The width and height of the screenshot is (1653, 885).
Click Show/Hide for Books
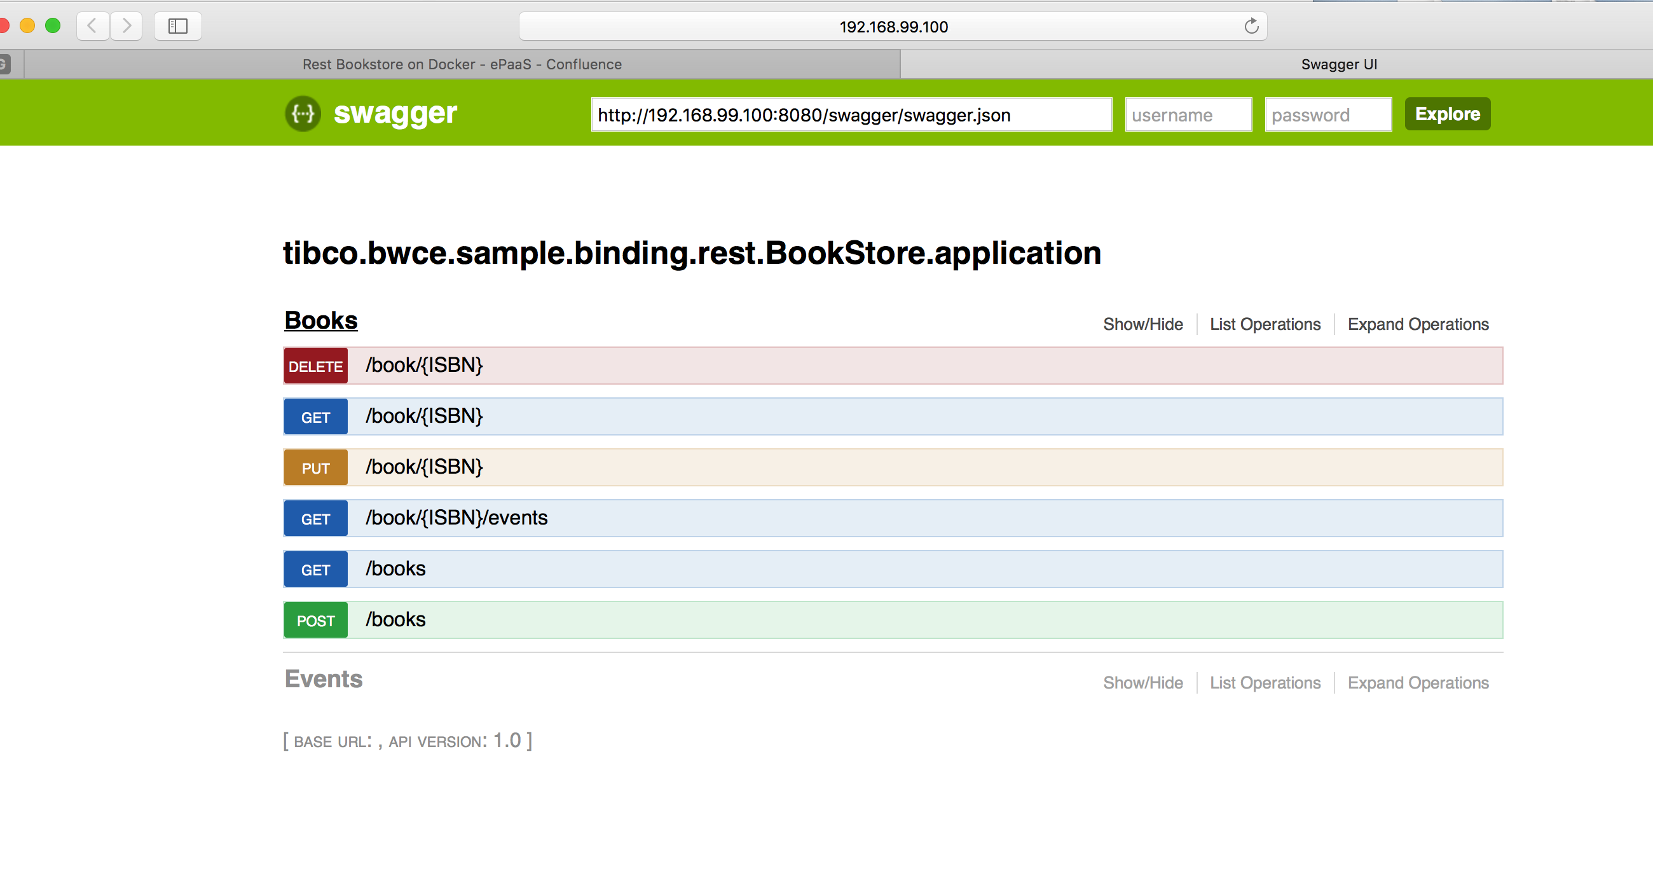tap(1143, 324)
